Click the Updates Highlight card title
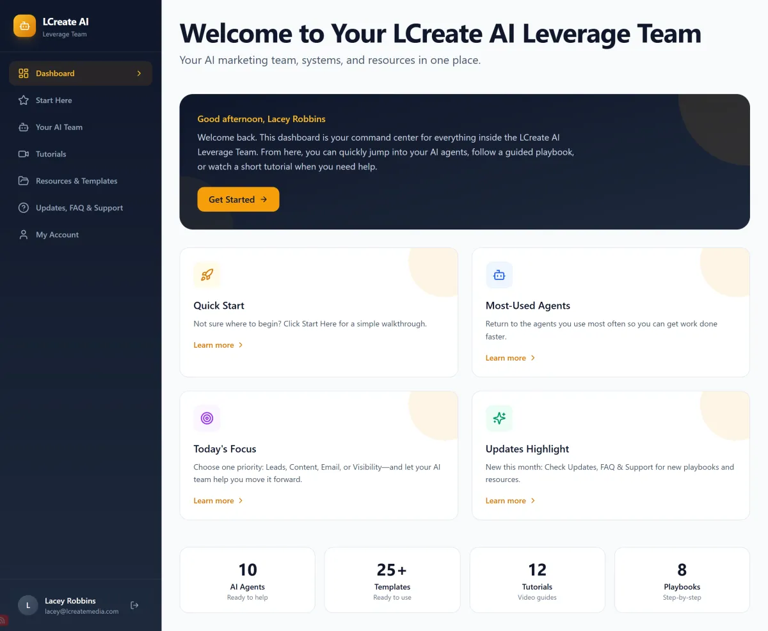The image size is (768, 631). click(527, 449)
